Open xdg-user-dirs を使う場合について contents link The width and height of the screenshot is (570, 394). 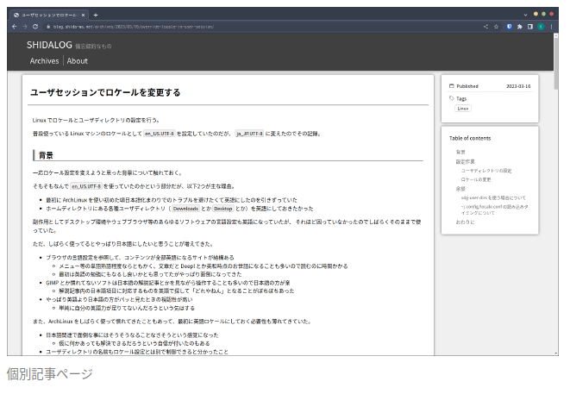coord(493,197)
